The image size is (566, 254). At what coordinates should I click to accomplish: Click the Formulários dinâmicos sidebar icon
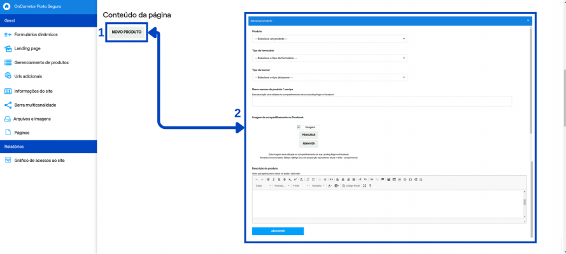point(8,34)
